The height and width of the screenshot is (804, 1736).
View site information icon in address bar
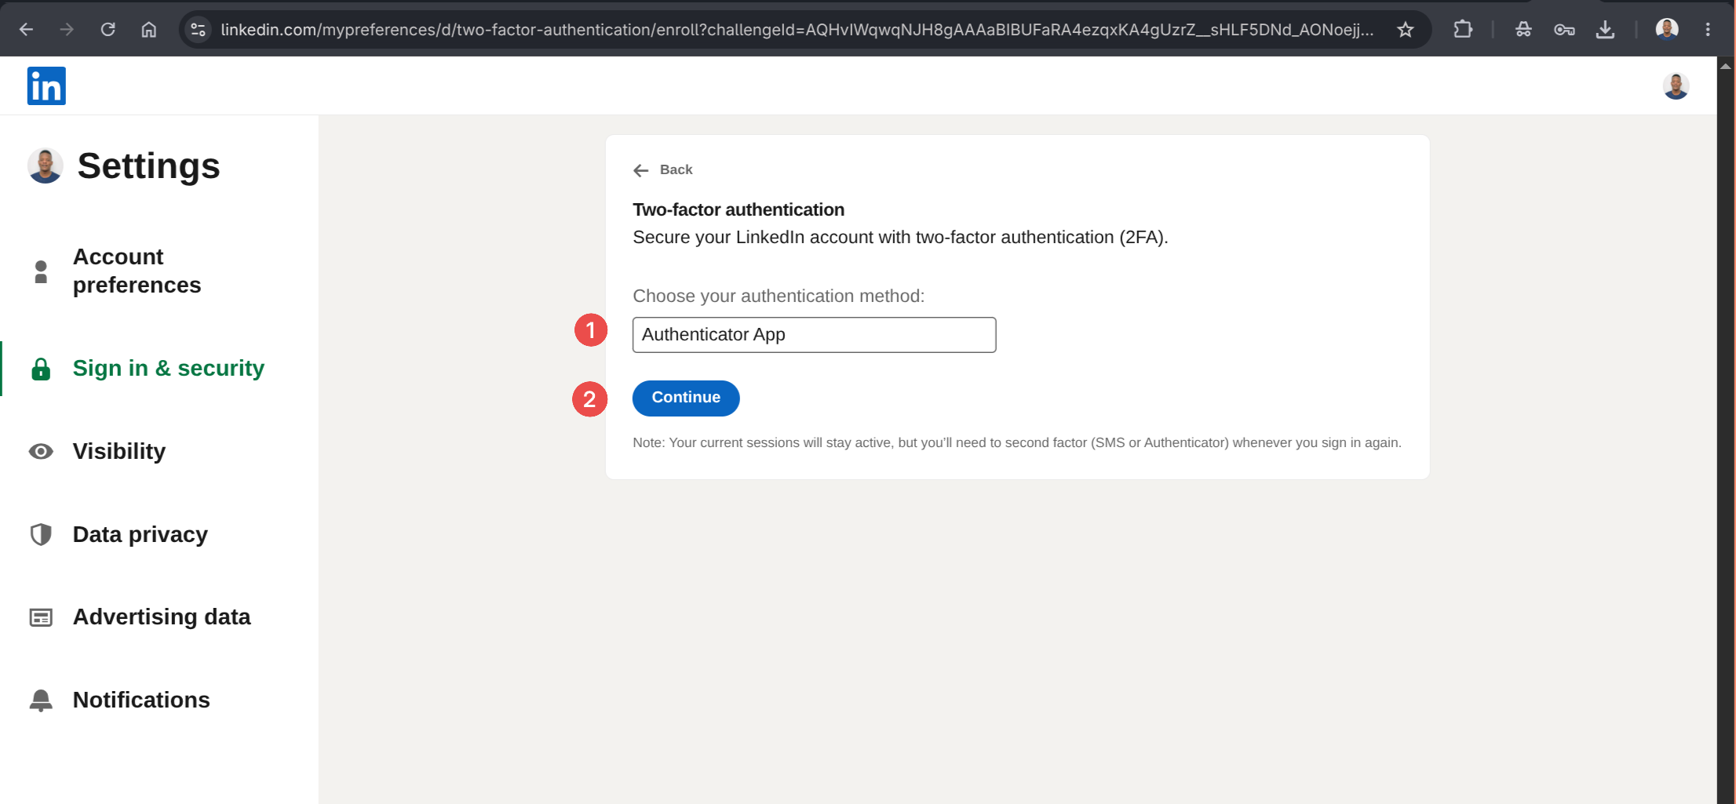coord(199,30)
